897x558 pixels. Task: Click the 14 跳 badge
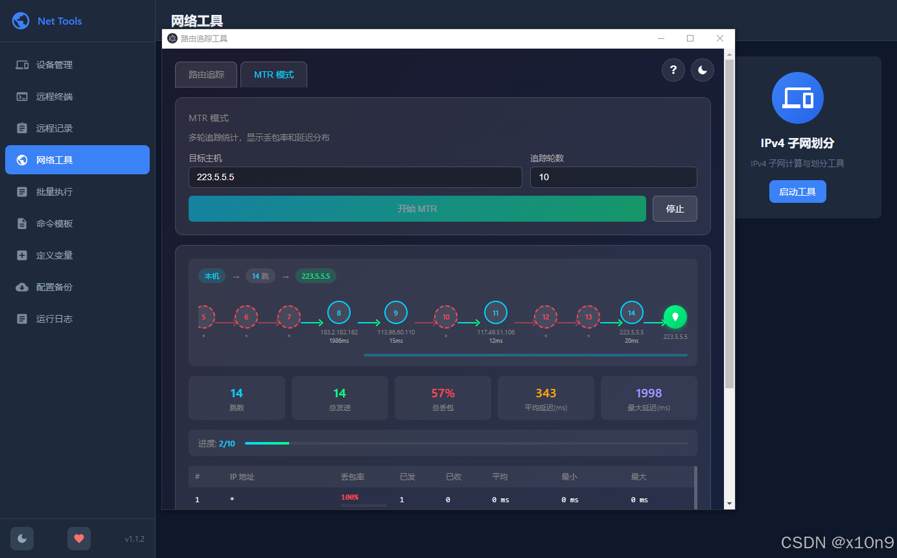pos(261,276)
